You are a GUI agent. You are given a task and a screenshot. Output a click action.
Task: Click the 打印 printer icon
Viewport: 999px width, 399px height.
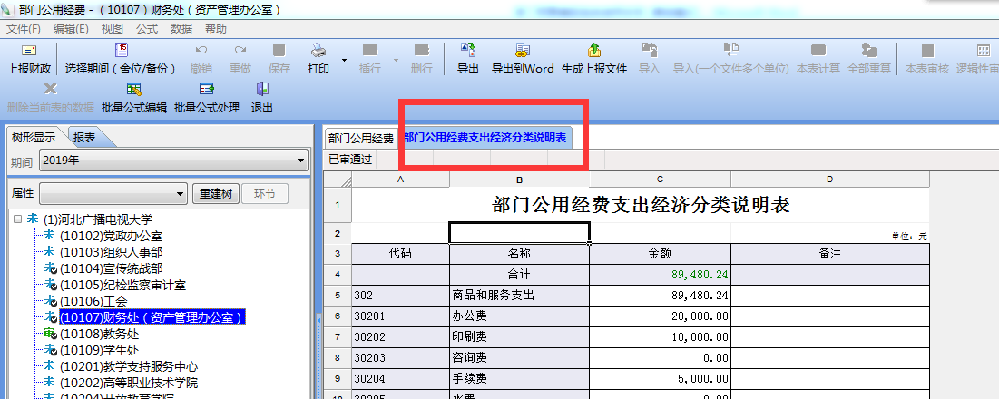coord(318,51)
